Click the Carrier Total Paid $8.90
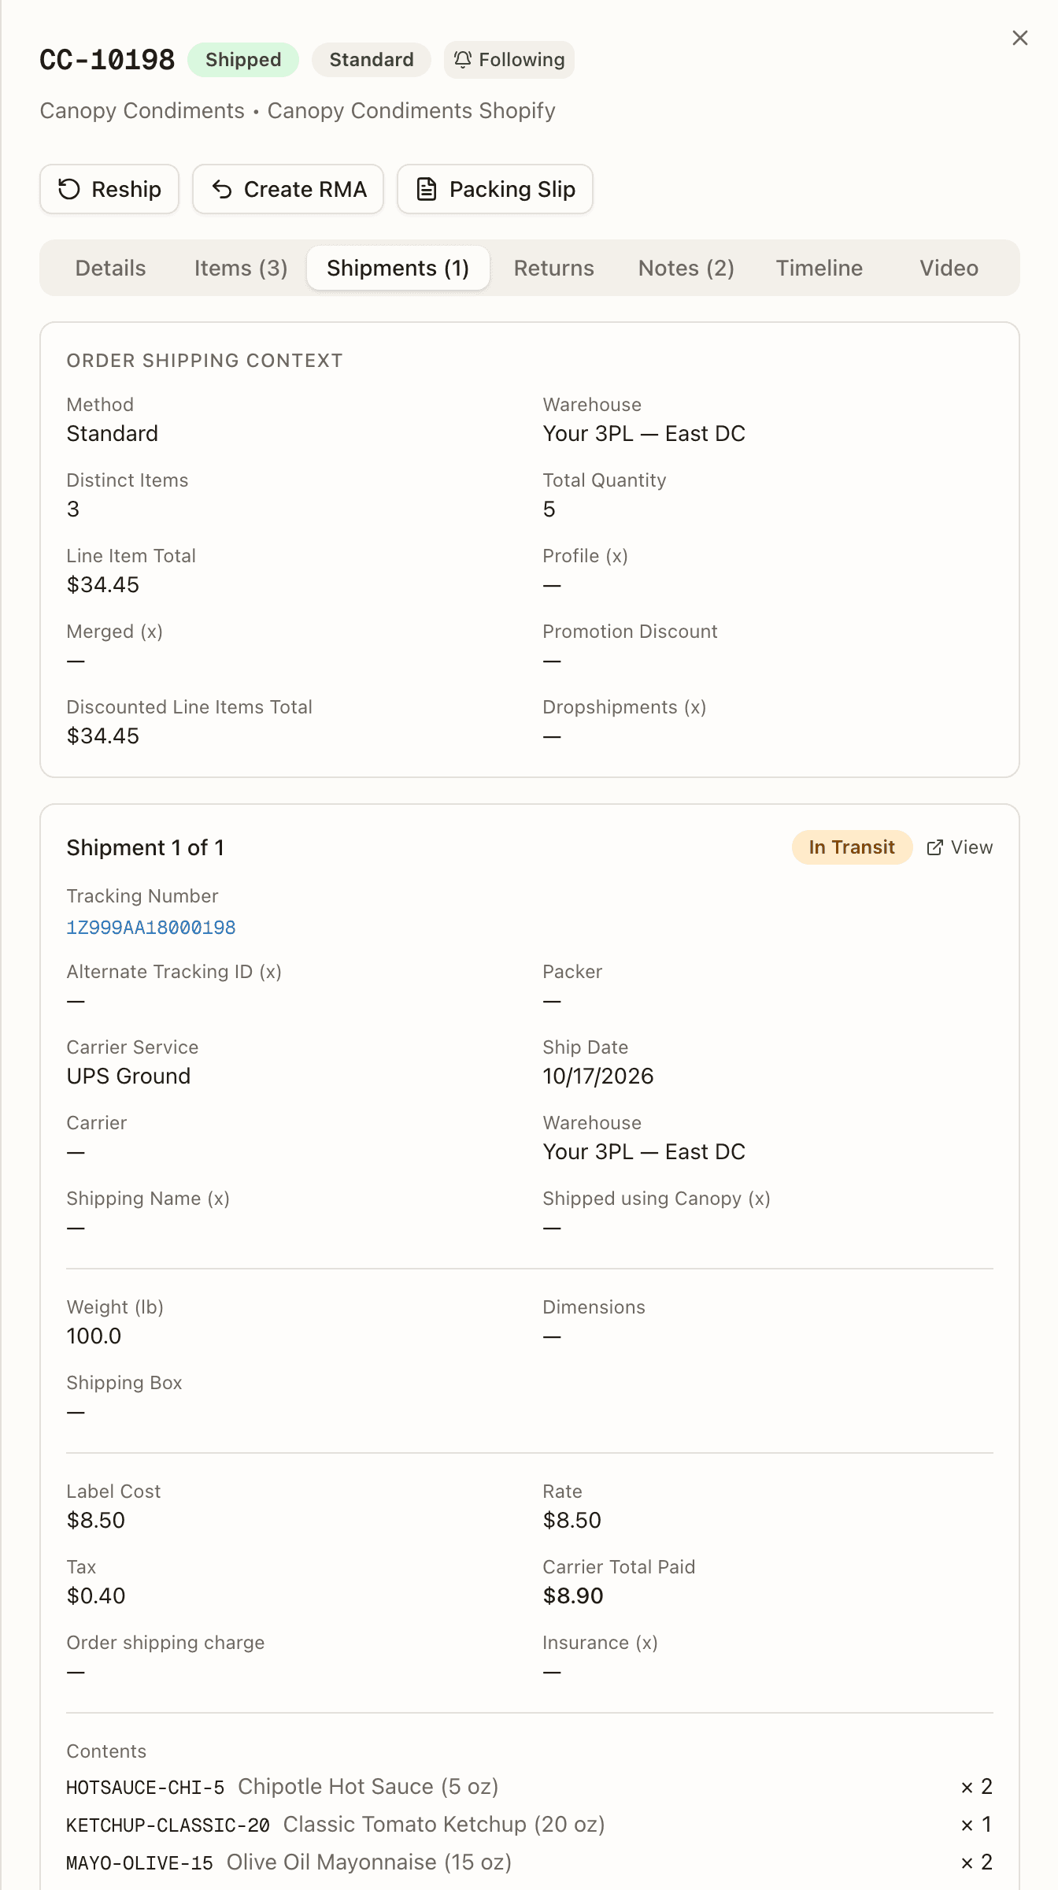The image size is (1058, 1890). pos(573,1596)
